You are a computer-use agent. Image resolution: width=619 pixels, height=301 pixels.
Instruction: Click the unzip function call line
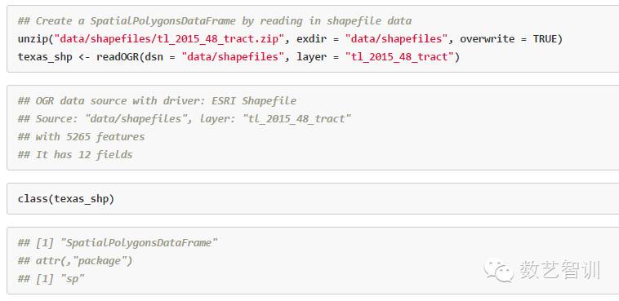point(290,39)
